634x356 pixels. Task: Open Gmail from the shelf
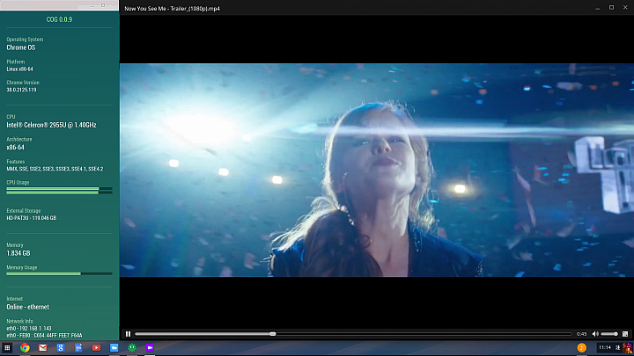click(x=43, y=347)
